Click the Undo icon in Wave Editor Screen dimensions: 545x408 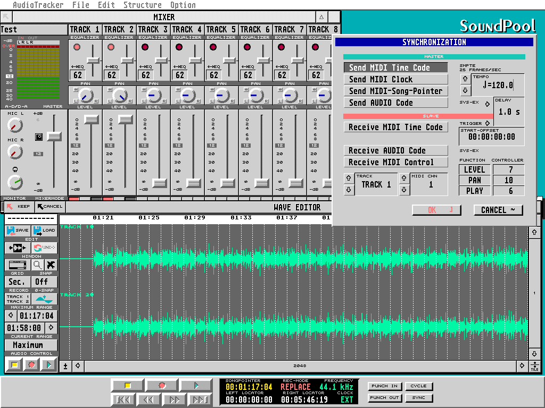point(45,248)
